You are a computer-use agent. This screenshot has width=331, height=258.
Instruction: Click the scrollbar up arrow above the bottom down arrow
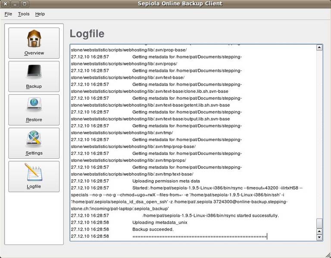[x=319, y=232]
